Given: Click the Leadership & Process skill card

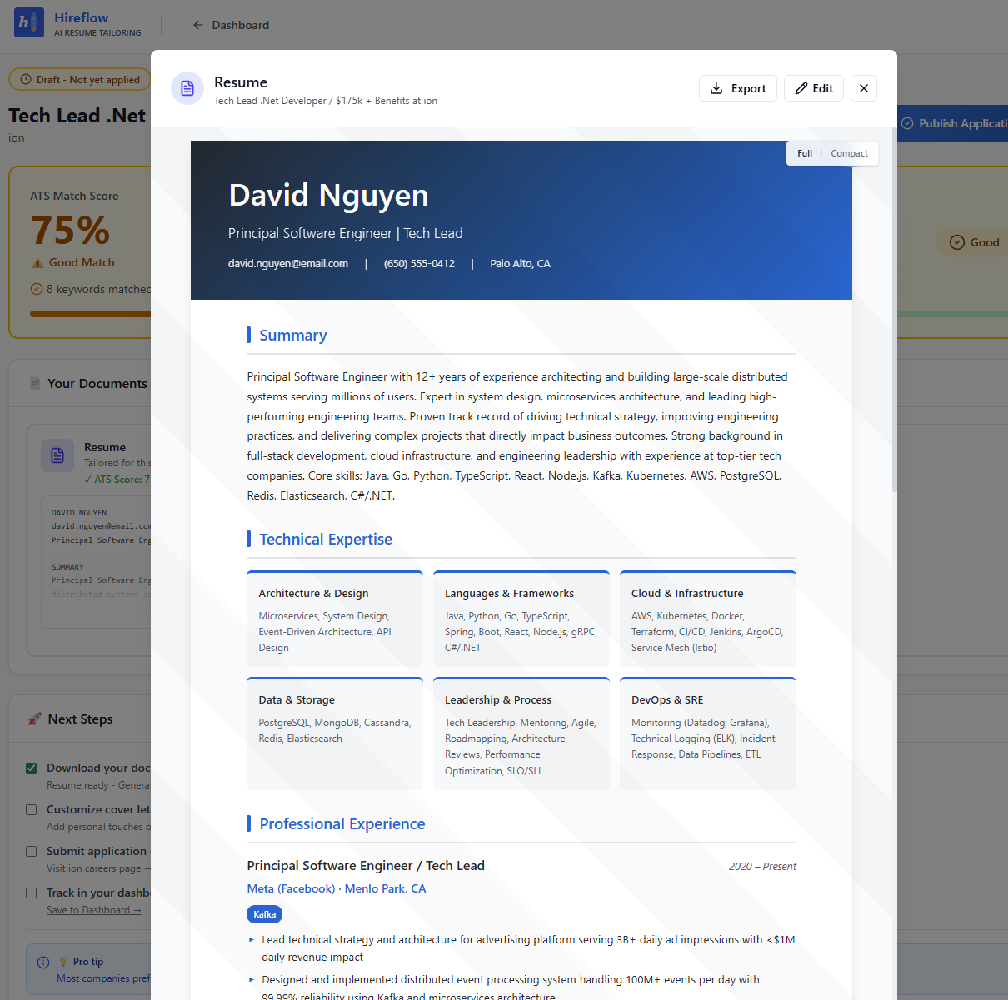Looking at the screenshot, I should (521, 734).
